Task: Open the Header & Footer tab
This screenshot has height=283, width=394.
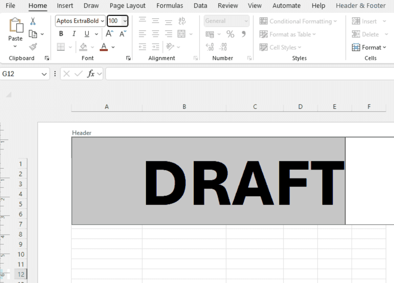Action: pos(361,6)
